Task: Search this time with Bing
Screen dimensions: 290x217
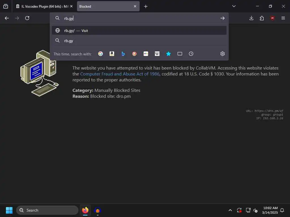Action: 123,54
